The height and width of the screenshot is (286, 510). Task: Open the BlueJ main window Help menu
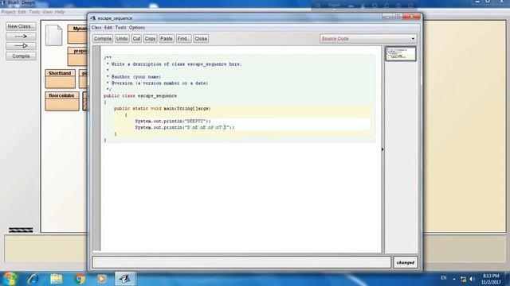60,12
